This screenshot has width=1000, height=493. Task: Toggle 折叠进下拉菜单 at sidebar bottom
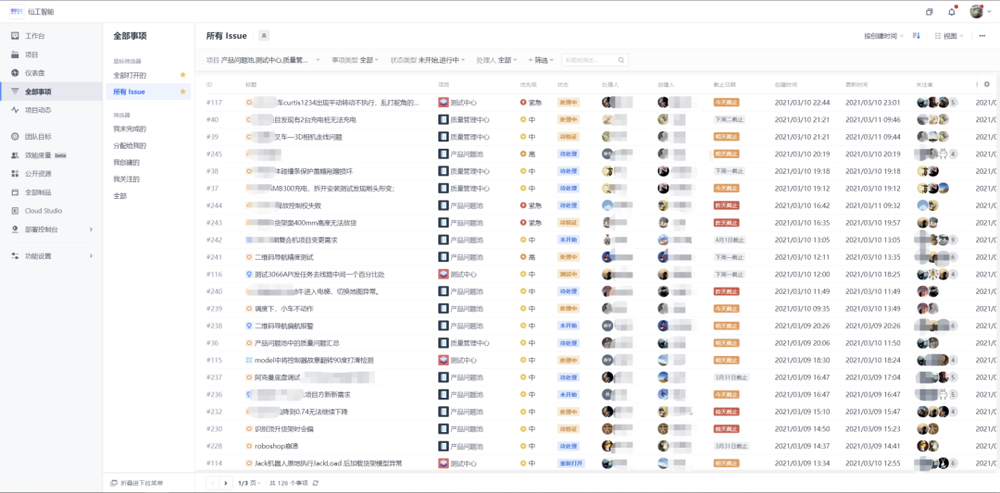pyautogui.click(x=137, y=483)
